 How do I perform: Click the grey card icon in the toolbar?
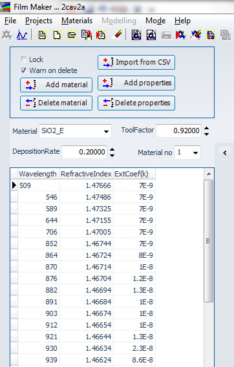tap(166, 36)
